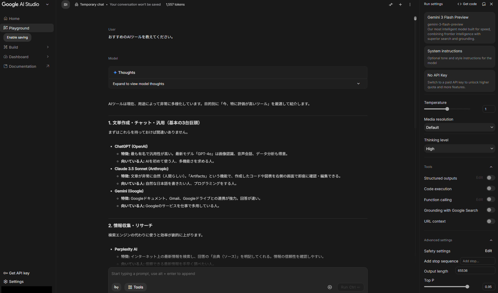Click the compare mode icon in toolbar
The width and height of the screenshot is (498, 293).
tap(391, 5)
